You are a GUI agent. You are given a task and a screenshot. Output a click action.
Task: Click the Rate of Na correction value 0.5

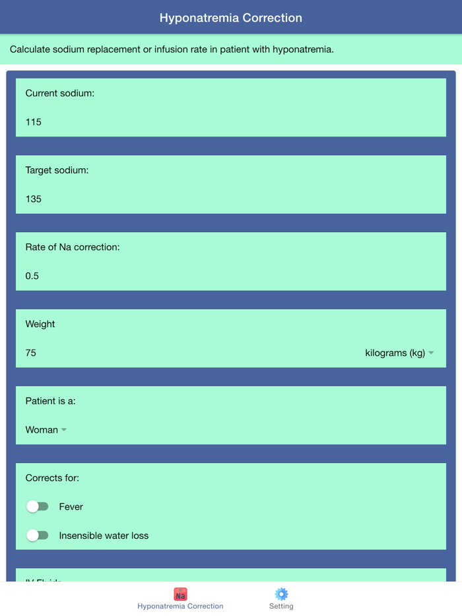(231, 276)
